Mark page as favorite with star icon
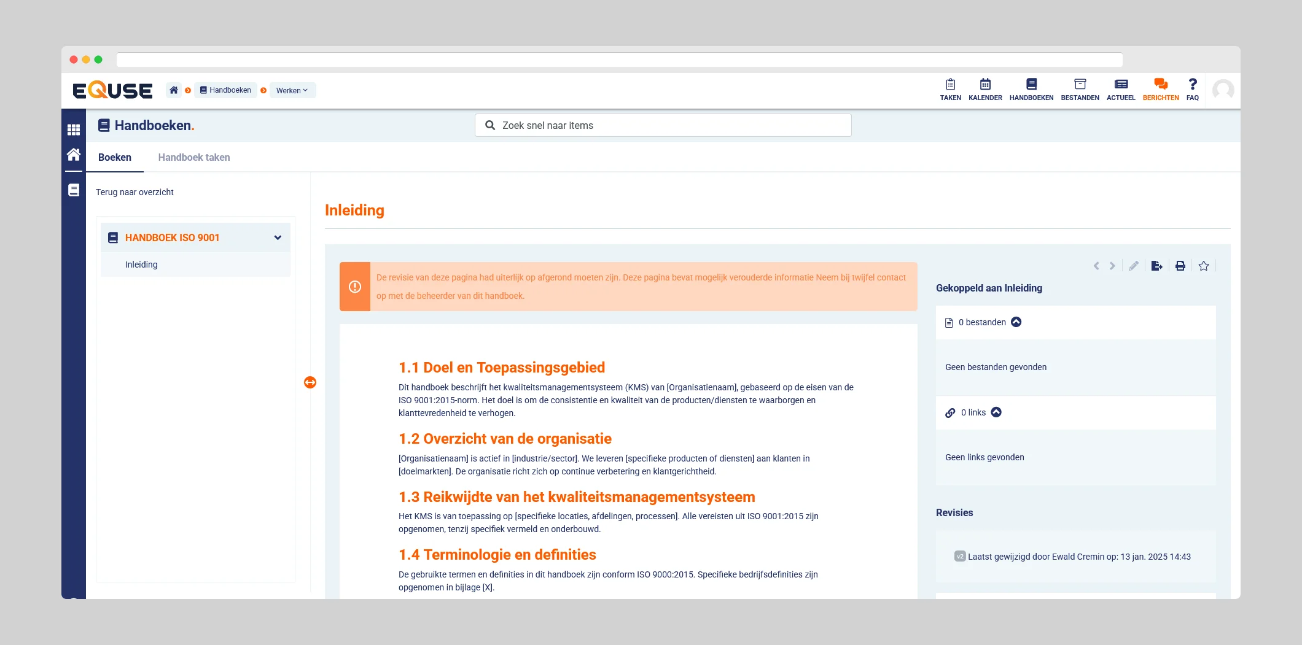This screenshot has height=645, width=1302. click(1203, 266)
